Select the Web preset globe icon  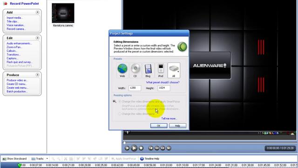point(122,69)
